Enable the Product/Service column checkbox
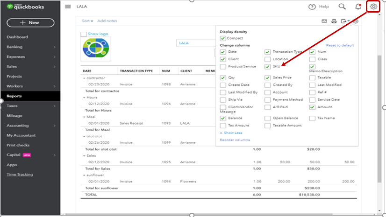This screenshot has height=217, width=386. (223, 67)
